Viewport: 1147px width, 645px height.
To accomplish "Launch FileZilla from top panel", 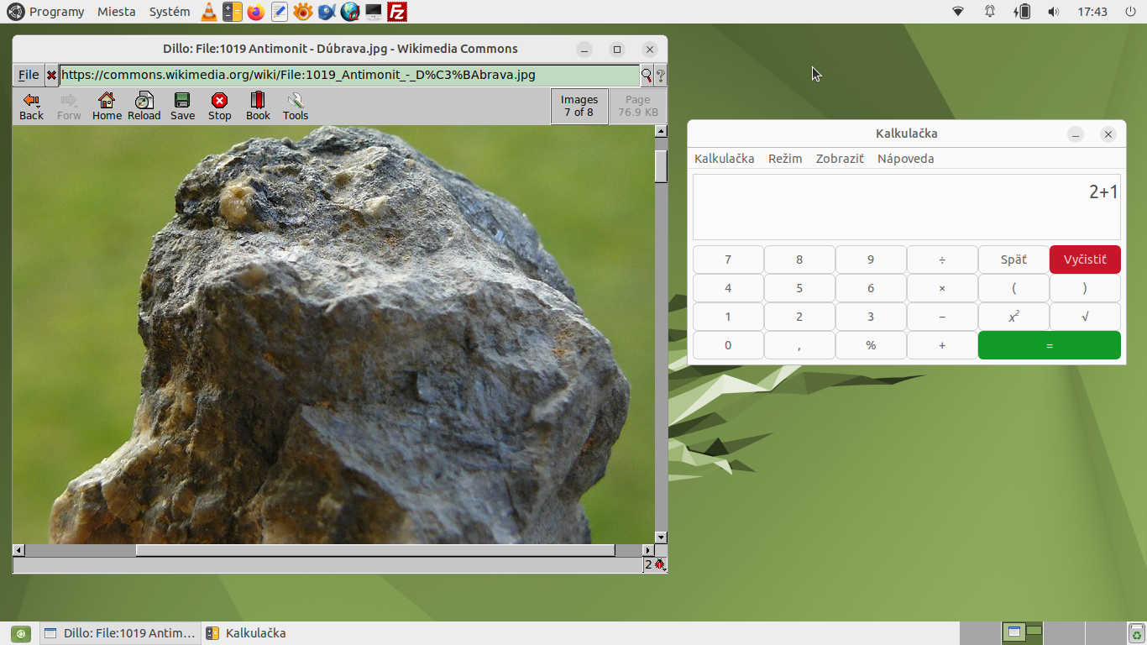I will coord(397,12).
